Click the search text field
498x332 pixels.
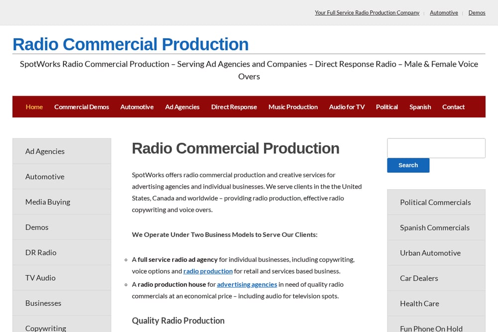click(x=436, y=148)
